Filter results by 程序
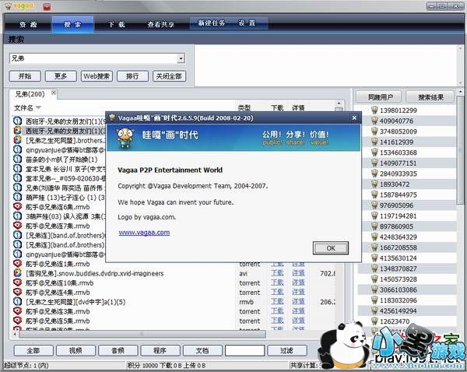Screen dimensions: 467x372 tap(160, 350)
